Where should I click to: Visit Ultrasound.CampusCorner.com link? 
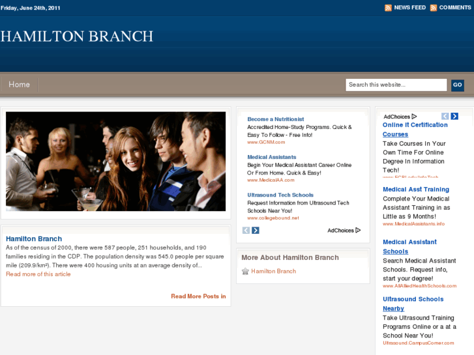(x=419, y=343)
